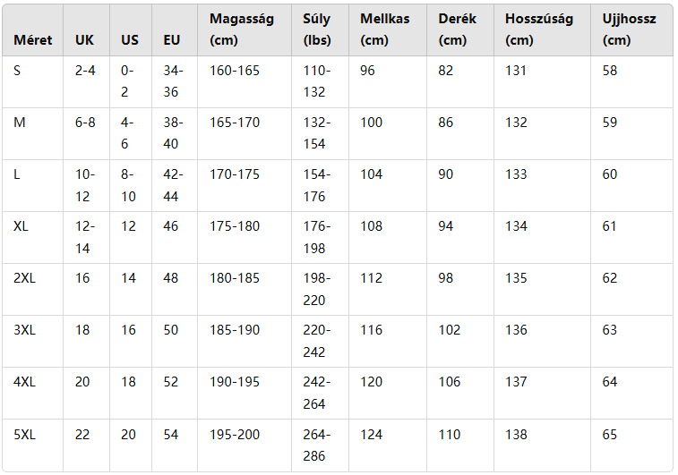Click the 2XL size cell
This screenshot has height=475, width=678.
coord(25,278)
